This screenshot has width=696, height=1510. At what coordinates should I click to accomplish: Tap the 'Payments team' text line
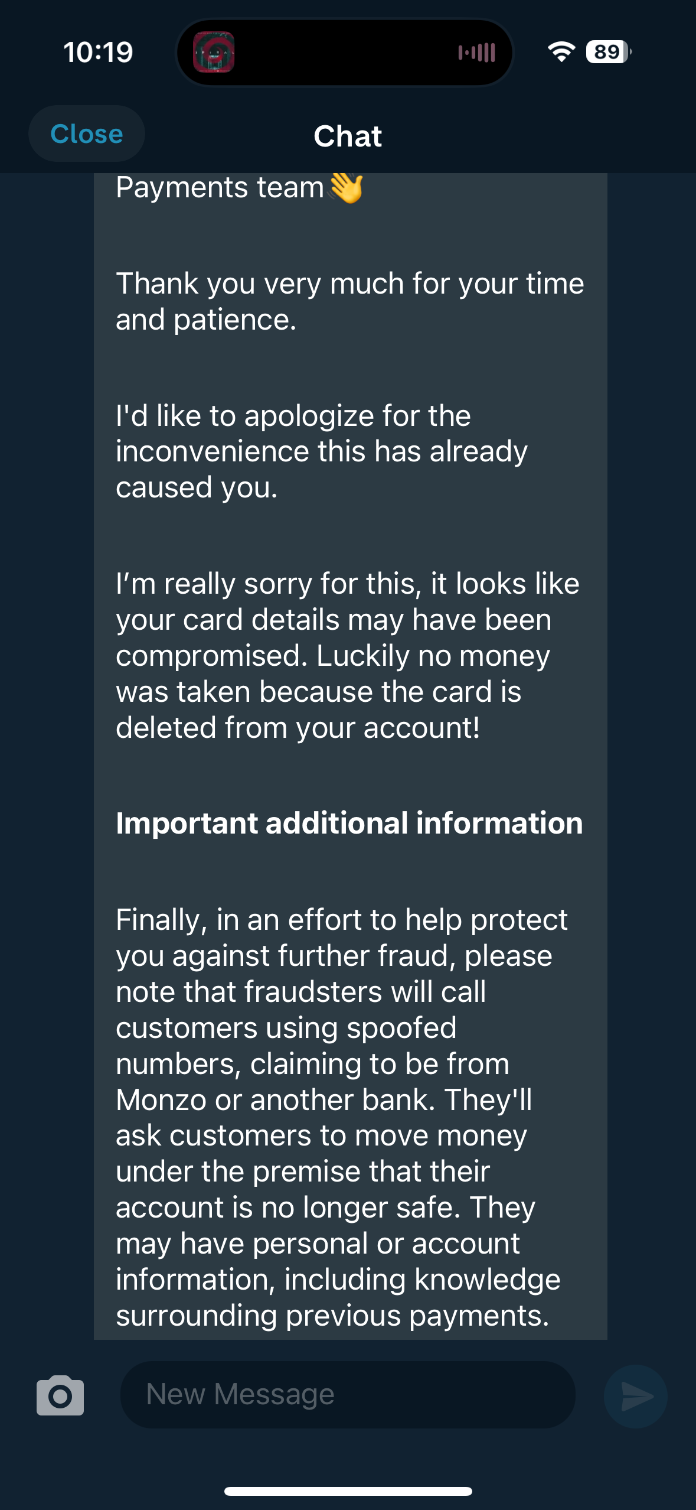click(x=220, y=188)
